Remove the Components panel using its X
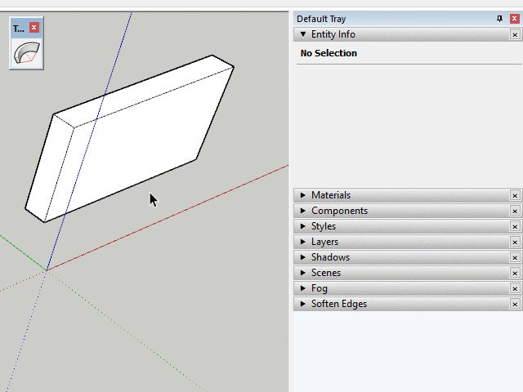This screenshot has height=392, width=523. coord(515,211)
